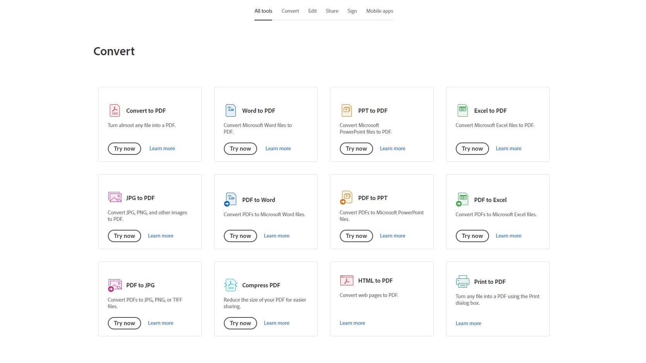Try now for Word to PDF
Screen dimensions: 646x363
(240, 149)
